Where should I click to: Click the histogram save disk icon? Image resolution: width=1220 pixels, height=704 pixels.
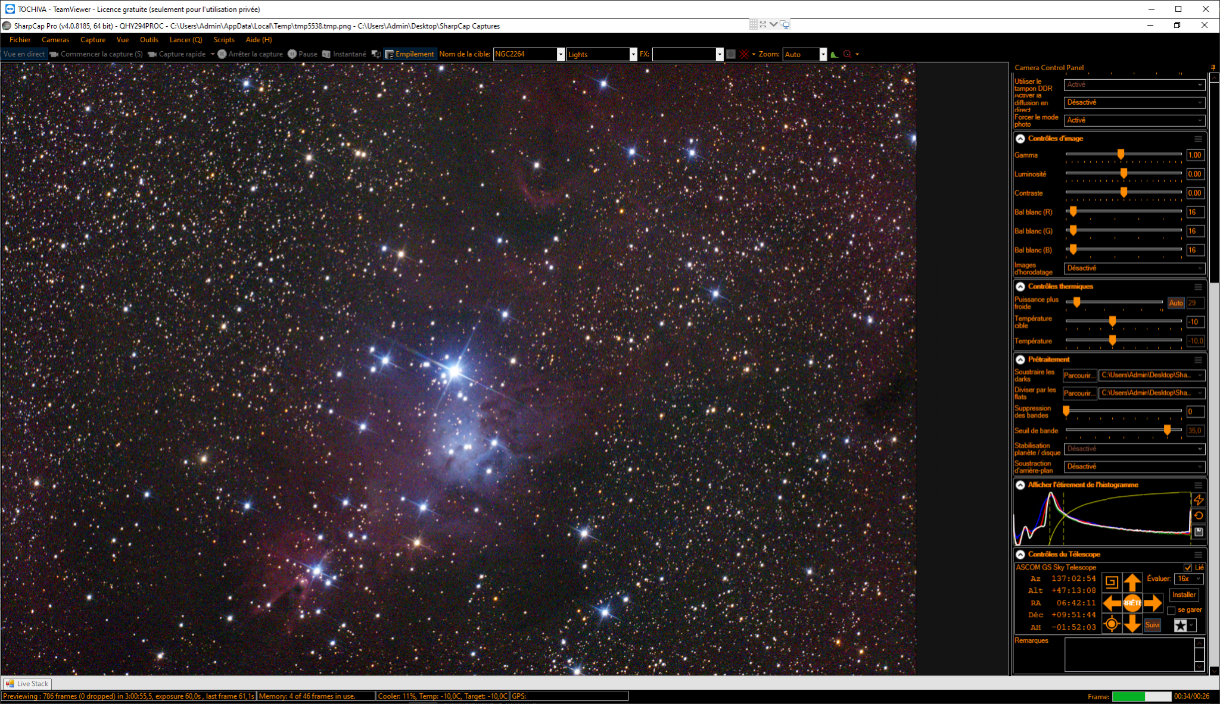1199,532
